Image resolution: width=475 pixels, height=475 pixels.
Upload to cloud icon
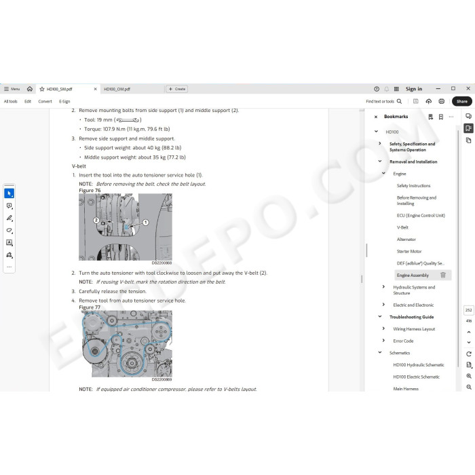428,101
